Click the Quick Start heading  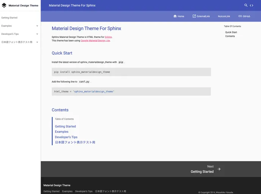click(x=62, y=53)
